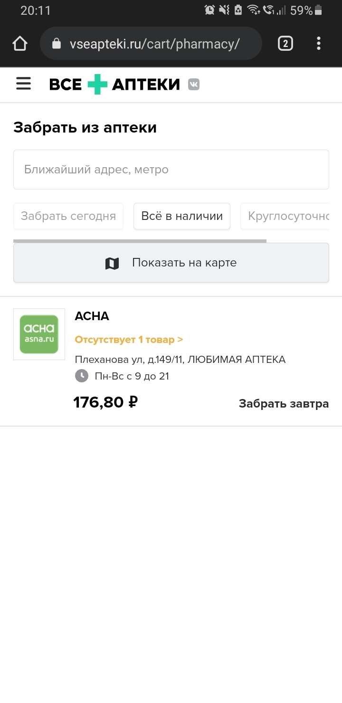342x703 pixels.
Task: Toggle the "Всё в наличии" filter
Action: click(x=182, y=216)
